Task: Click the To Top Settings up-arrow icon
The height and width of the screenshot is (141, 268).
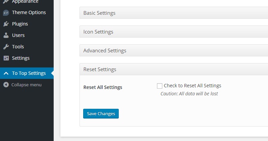Action: [x=6, y=74]
